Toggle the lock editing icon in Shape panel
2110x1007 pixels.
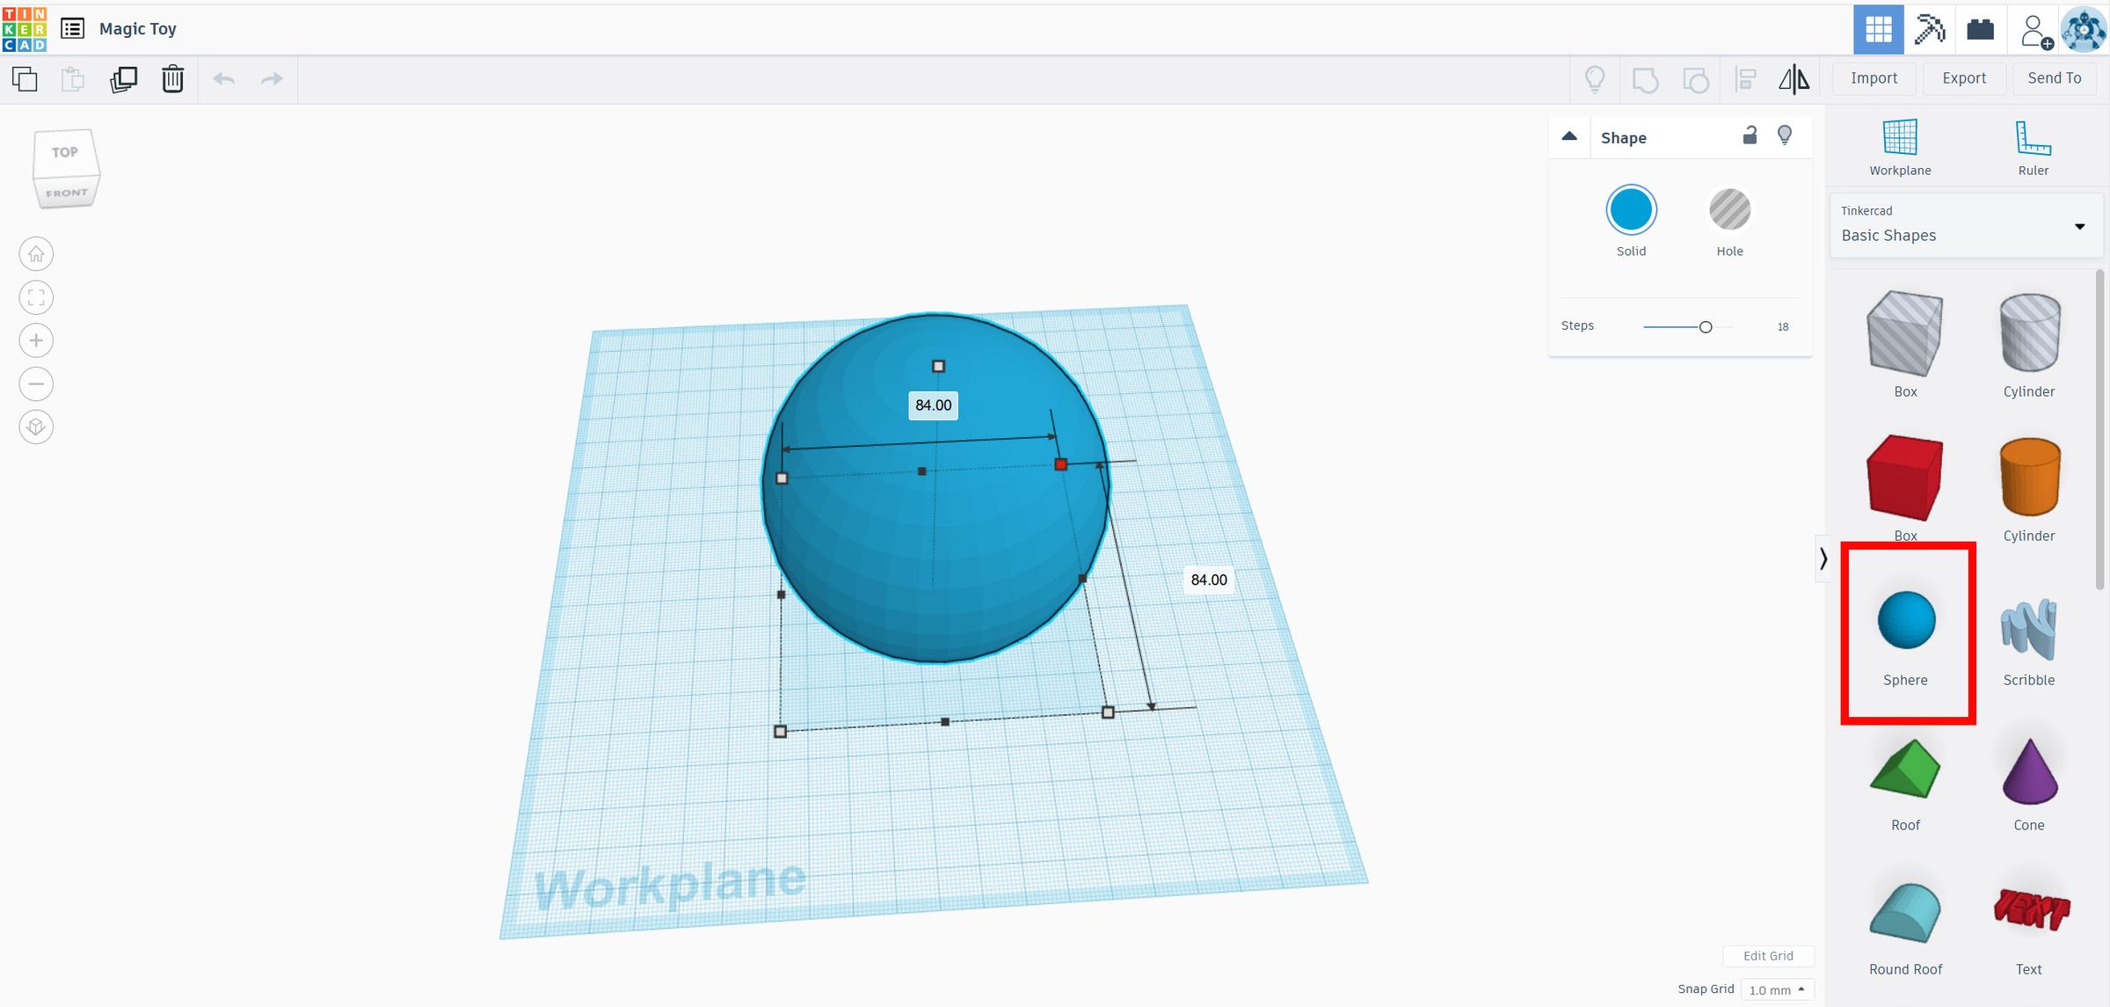point(1750,135)
